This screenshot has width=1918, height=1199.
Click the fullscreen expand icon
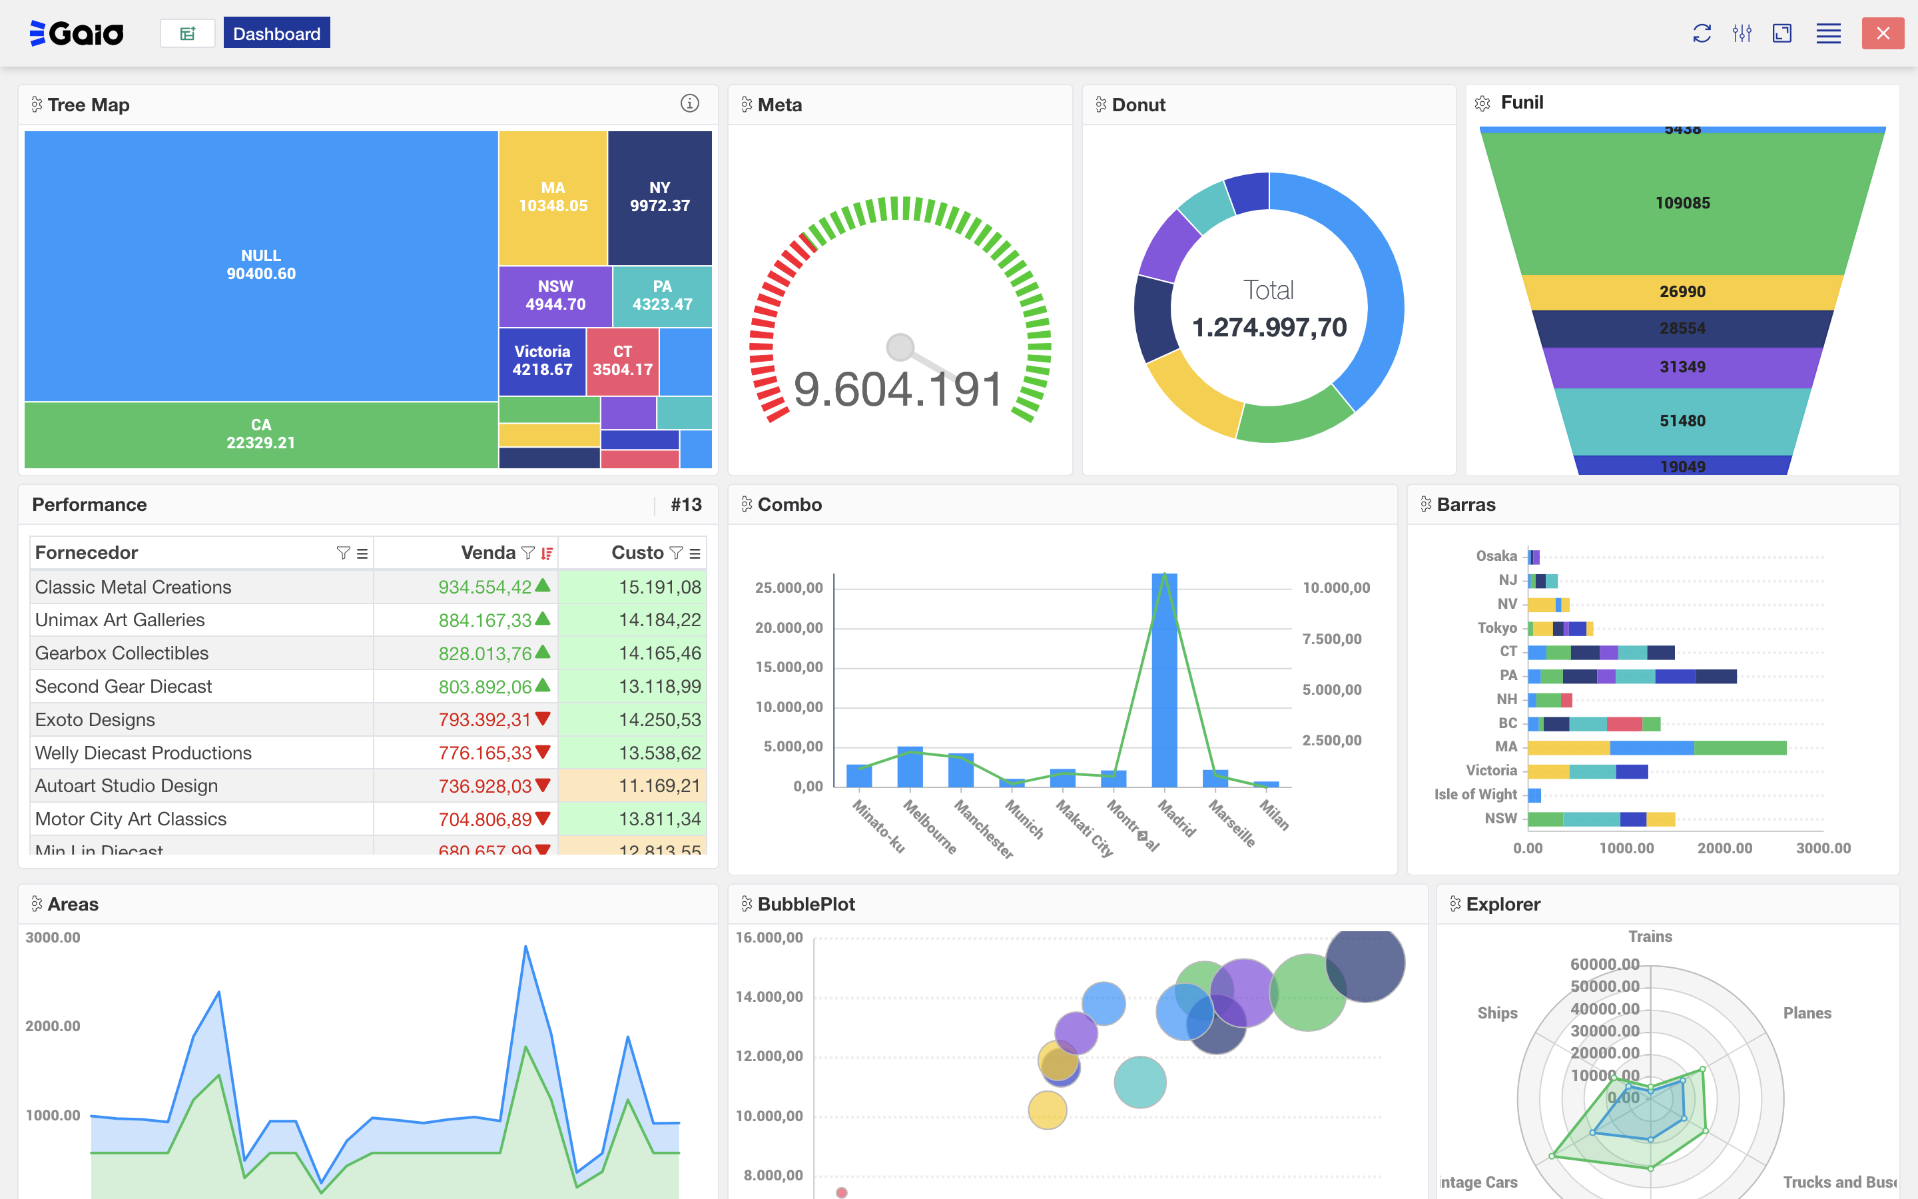pos(1781,33)
